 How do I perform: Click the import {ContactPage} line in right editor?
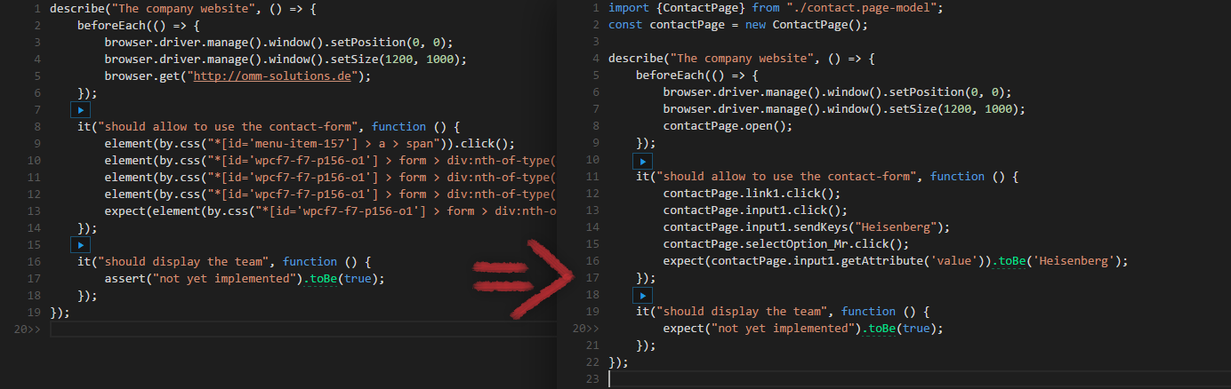point(776,8)
